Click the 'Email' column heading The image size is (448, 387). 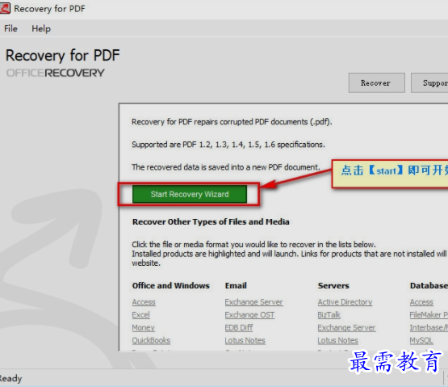236,285
